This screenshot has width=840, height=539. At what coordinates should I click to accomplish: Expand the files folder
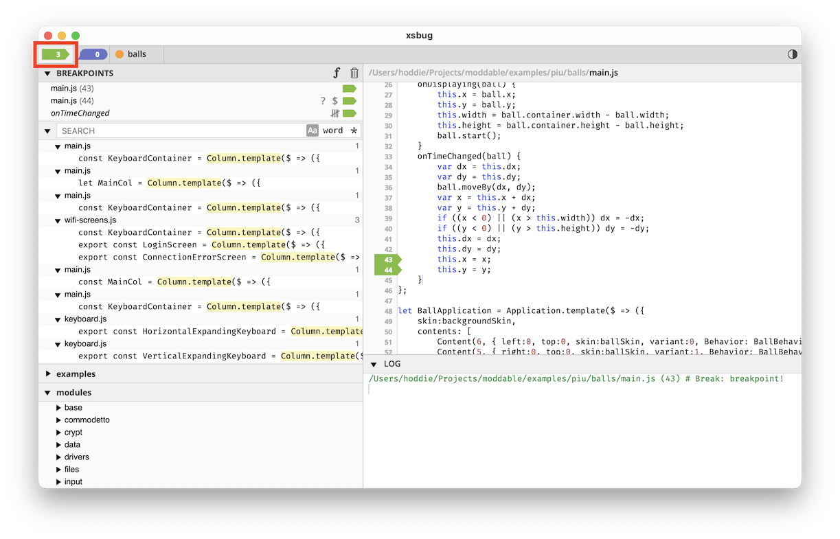pos(58,470)
